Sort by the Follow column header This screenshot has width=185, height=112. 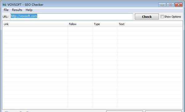click(80, 24)
